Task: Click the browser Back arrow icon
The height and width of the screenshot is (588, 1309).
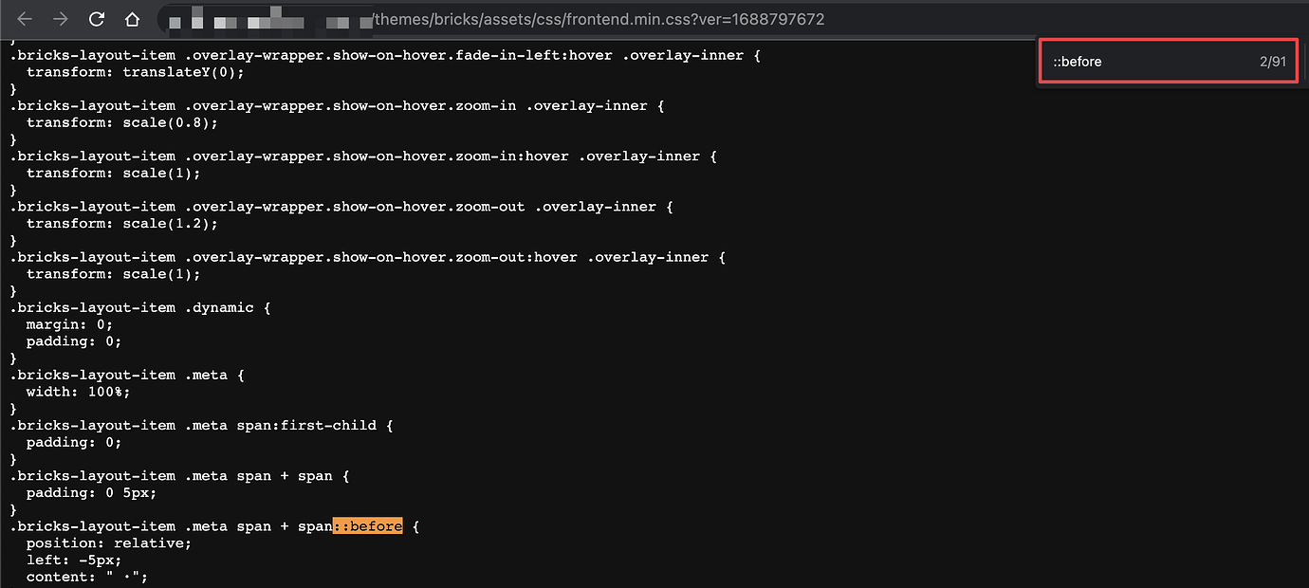Action: (x=26, y=18)
